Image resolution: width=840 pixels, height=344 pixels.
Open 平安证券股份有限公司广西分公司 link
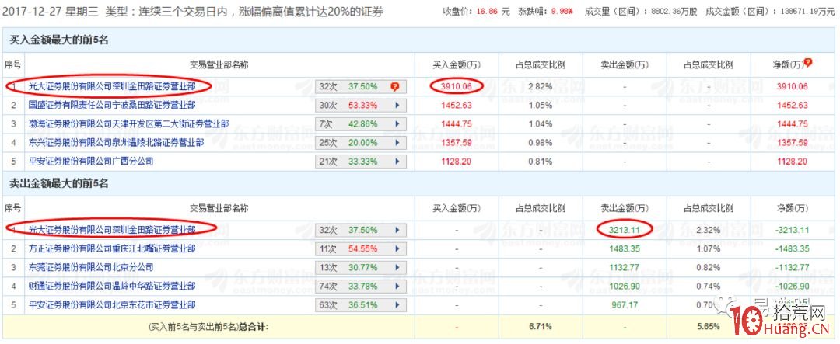click(91, 161)
